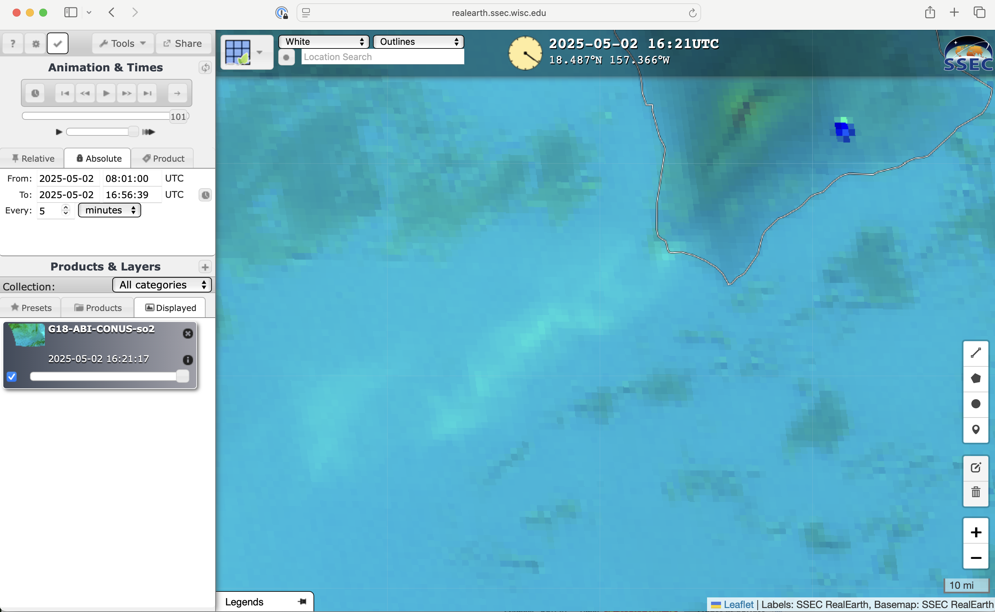Switch to the Products tab
This screenshot has width=995, height=612.
98,308
